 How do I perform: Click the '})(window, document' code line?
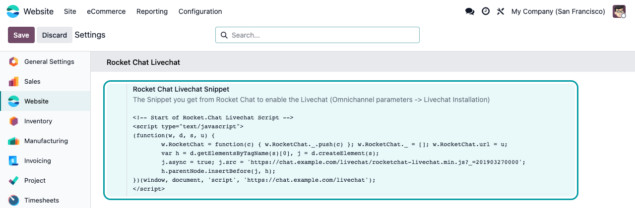254,180
